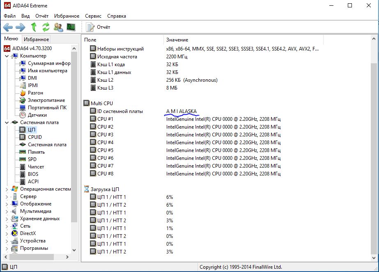Open the Системная плата child item icon
Image resolution: width=379 pixels, height=272 pixels.
click(23, 145)
